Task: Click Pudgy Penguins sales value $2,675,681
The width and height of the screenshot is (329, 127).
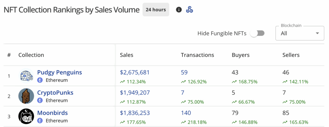Action: (x=135, y=73)
